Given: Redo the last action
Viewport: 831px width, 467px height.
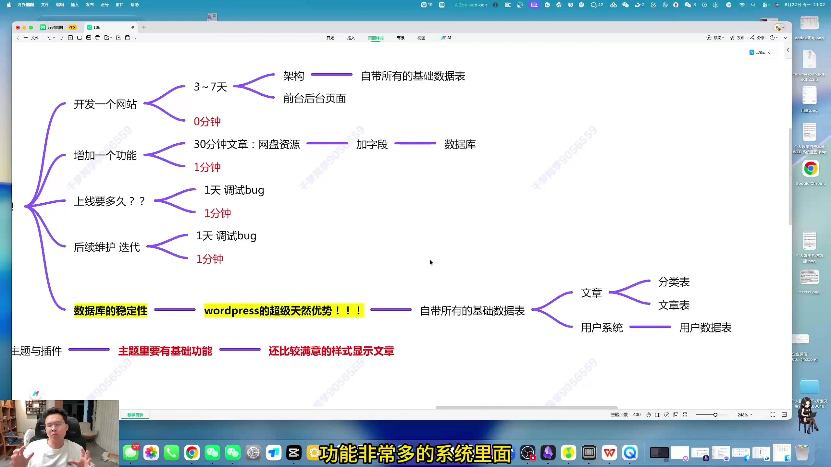Looking at the screenshot, I should click(61, 38).
